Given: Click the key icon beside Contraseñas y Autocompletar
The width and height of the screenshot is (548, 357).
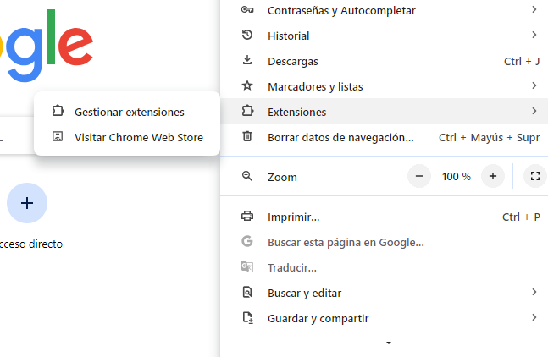Looking at the screenshot, I should point(247,10).
